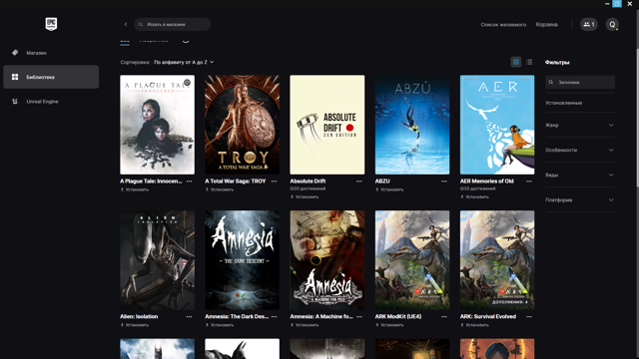This screenshot has height=359, width=639.
Task: Open the Список желаемого wishlist link
Action: pos(503,24)
